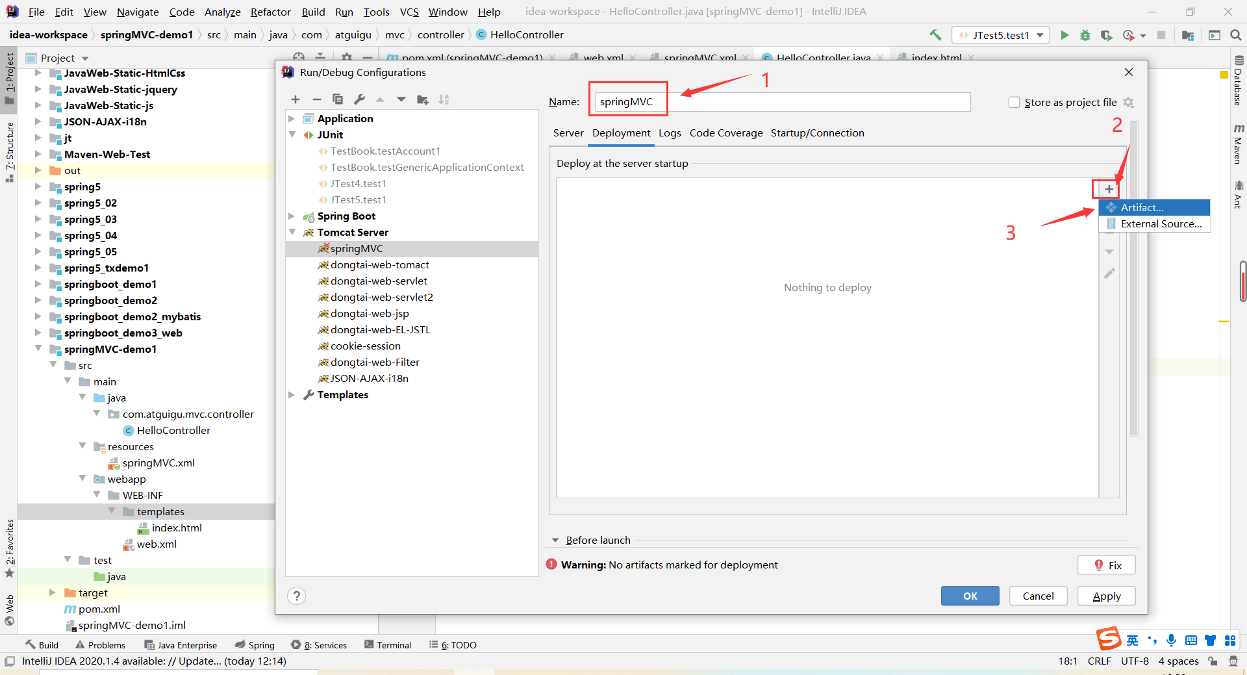1247x675 pixels.
Task: Expand the Spring Boot configuration node
Action: [292, 216]
